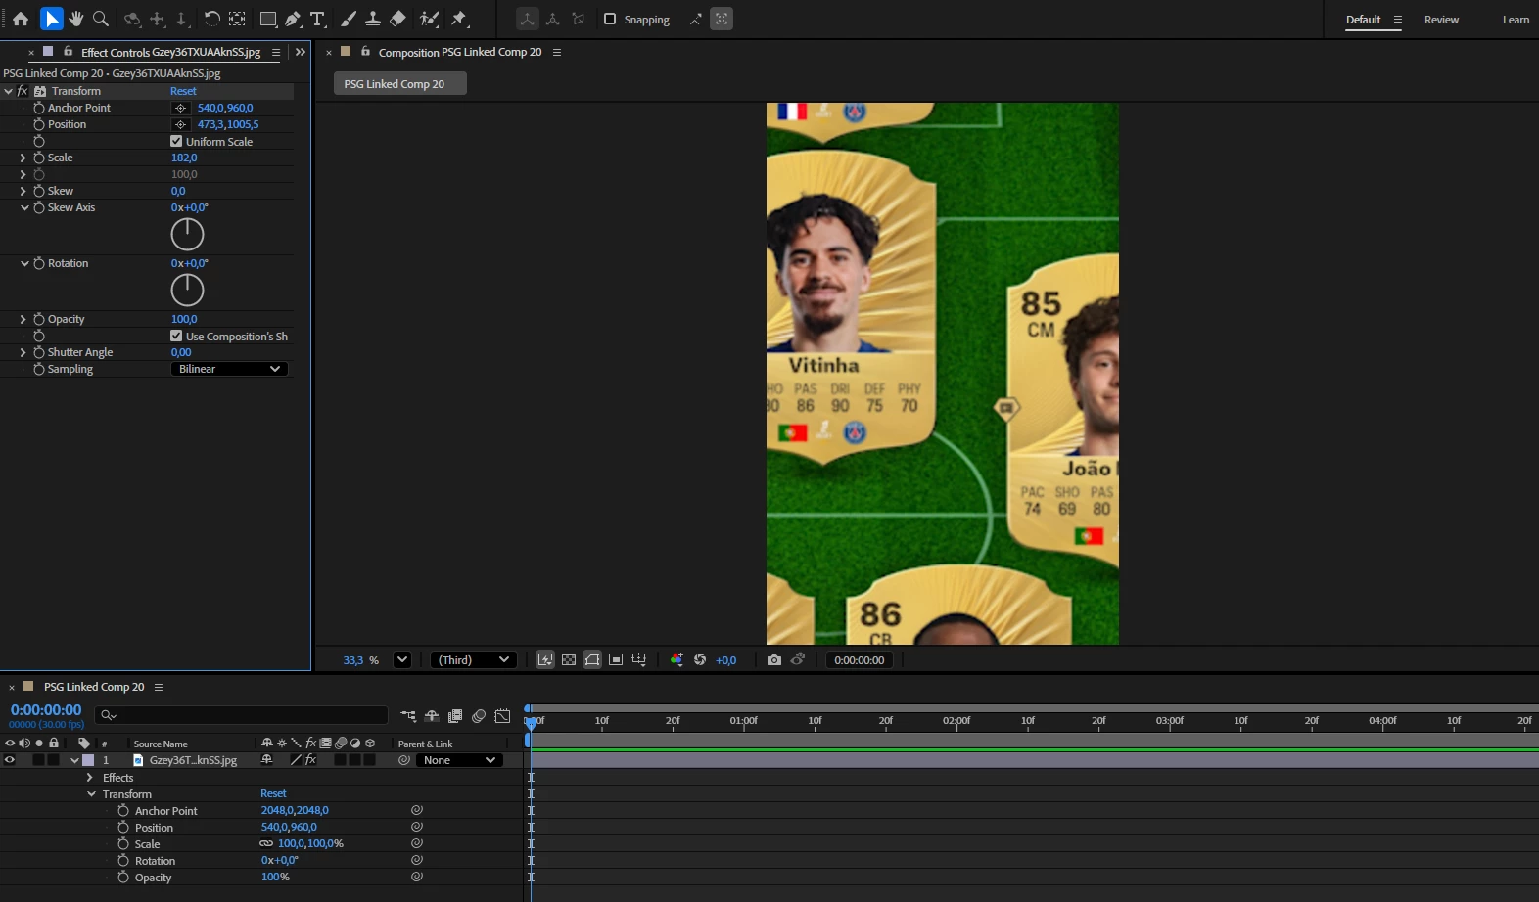Switch to the Default workspace

coord(1363,20)
